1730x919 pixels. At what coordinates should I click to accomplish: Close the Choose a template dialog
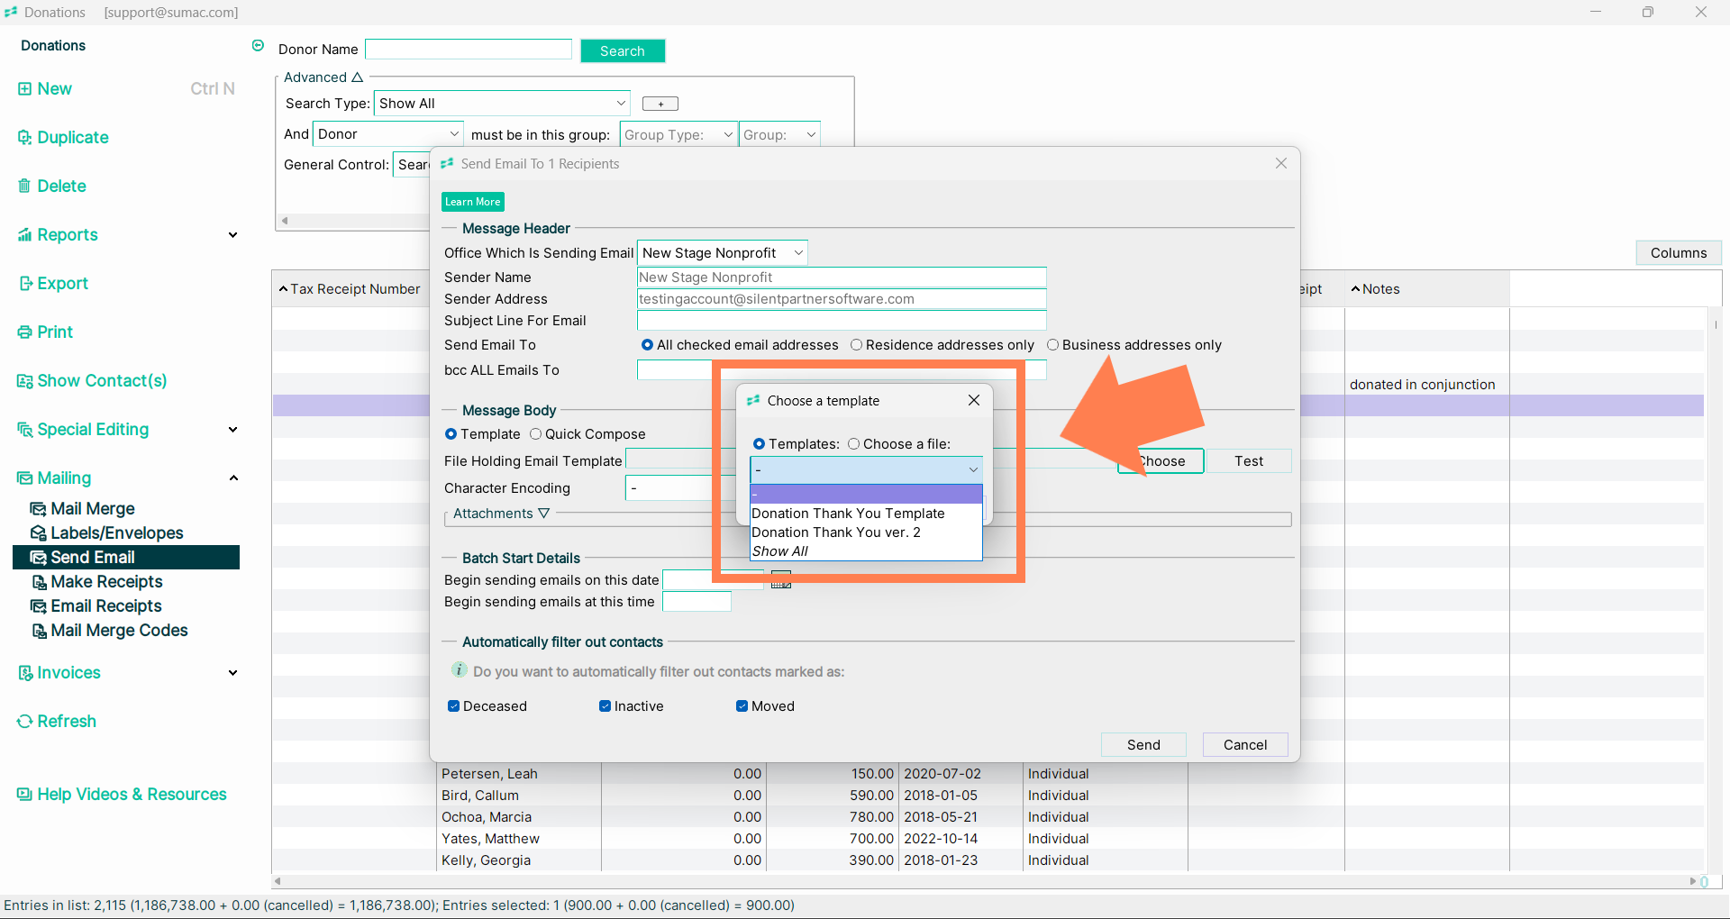point(974,400)
